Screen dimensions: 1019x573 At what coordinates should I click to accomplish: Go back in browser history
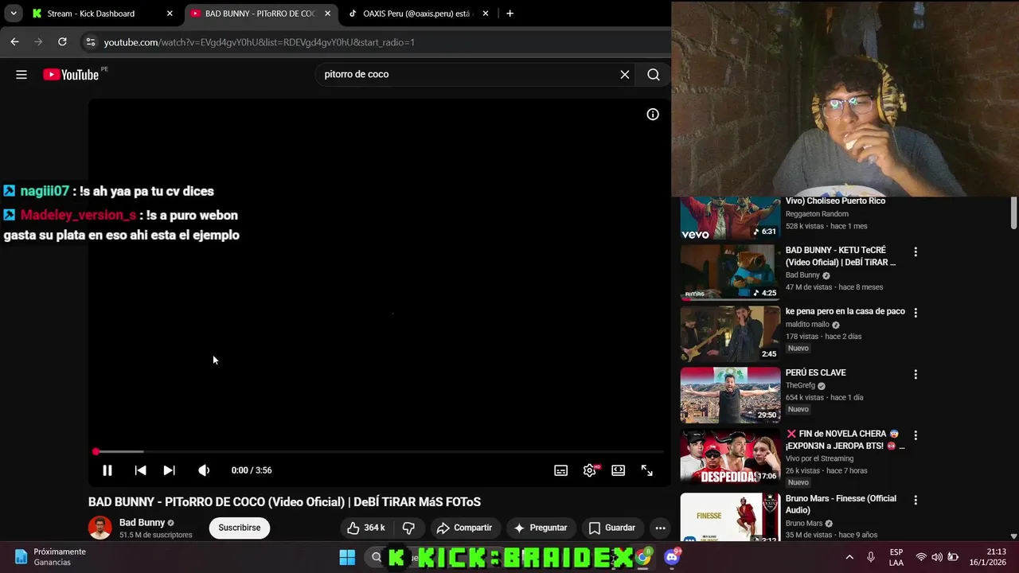coord(14,42)
